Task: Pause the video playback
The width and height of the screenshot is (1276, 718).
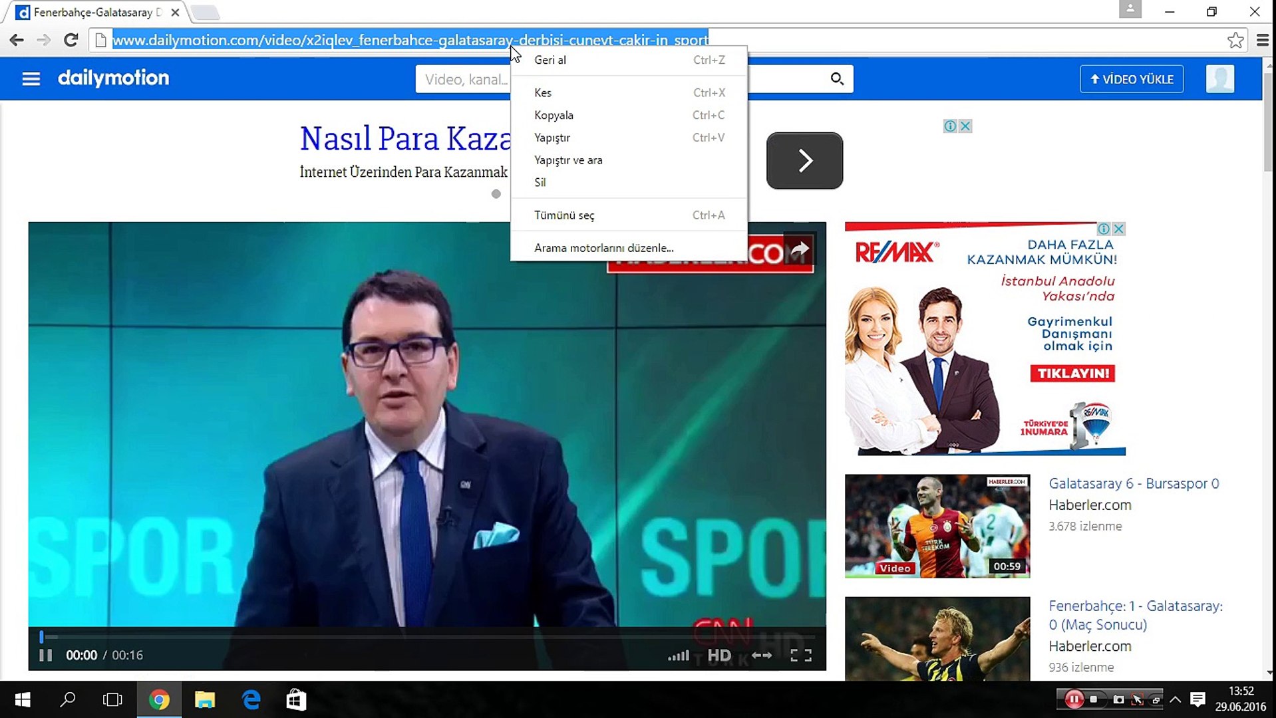Action: pyautogui.click(x=45, y=656)
